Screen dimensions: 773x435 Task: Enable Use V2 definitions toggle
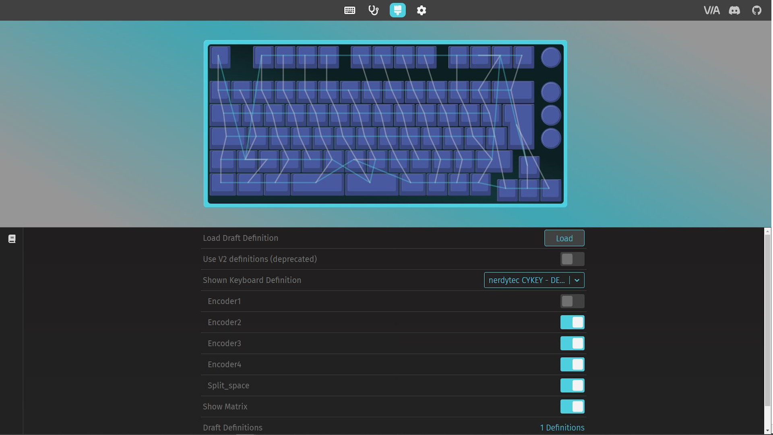pos(572,259)
